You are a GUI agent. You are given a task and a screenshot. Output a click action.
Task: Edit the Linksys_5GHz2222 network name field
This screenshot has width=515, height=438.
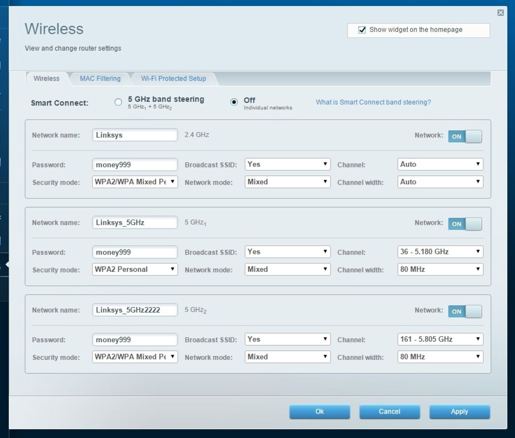click(x=135, y=310)
